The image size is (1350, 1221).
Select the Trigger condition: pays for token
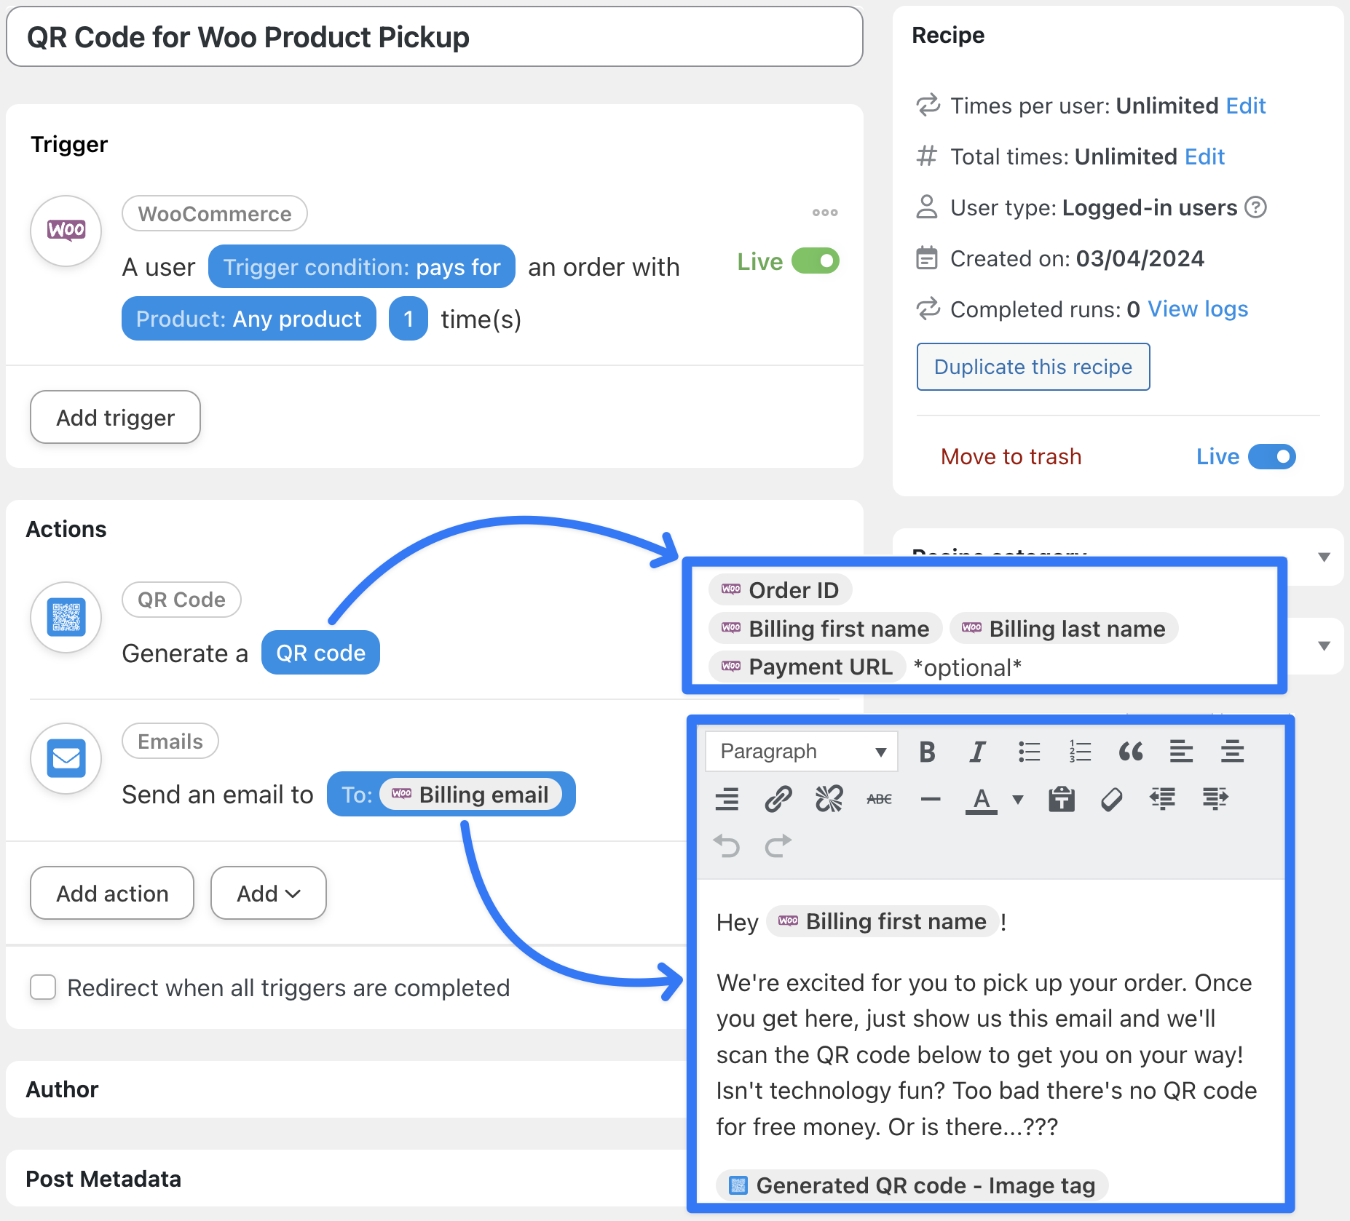tap(361, 267)
